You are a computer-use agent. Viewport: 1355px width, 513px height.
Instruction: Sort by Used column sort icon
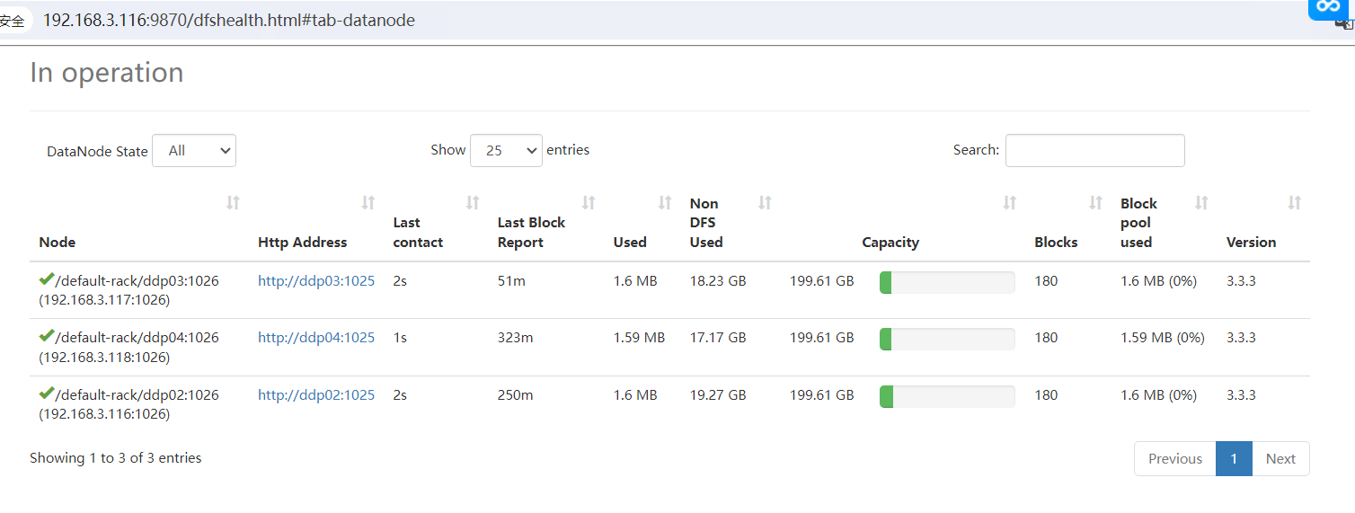pyautogui.click(x=665, y=203)
